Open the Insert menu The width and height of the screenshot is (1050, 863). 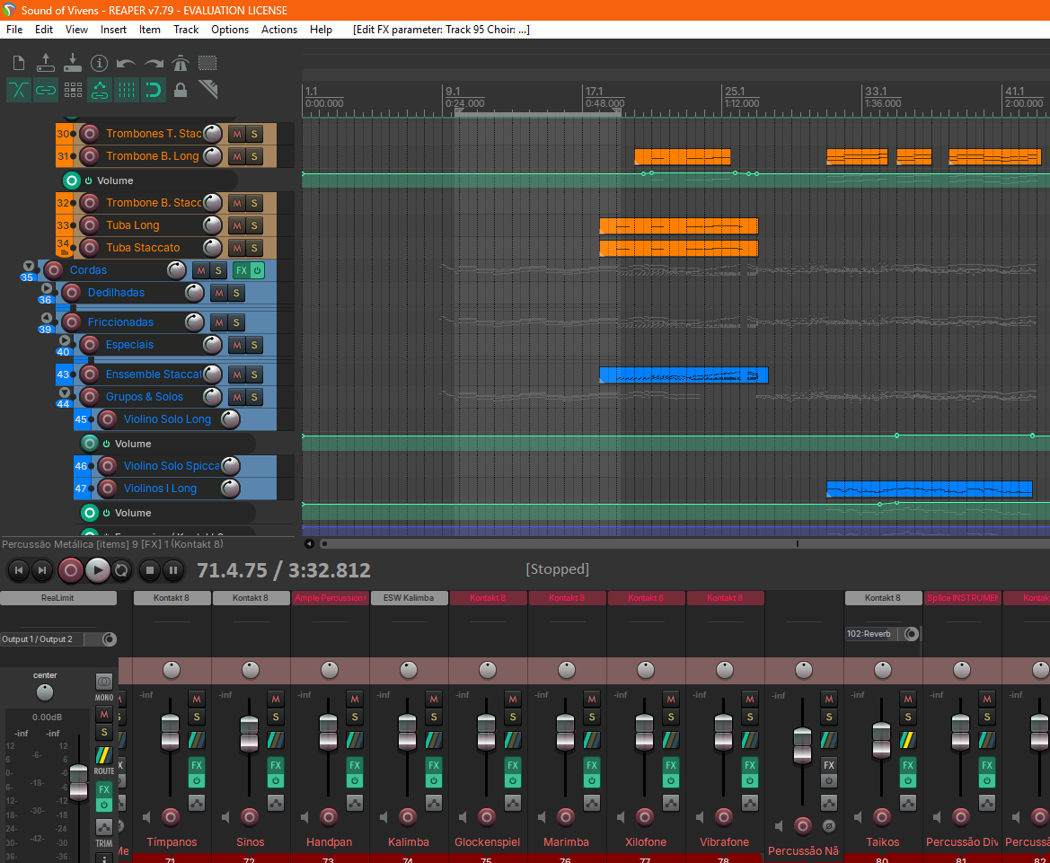(113, 30)
